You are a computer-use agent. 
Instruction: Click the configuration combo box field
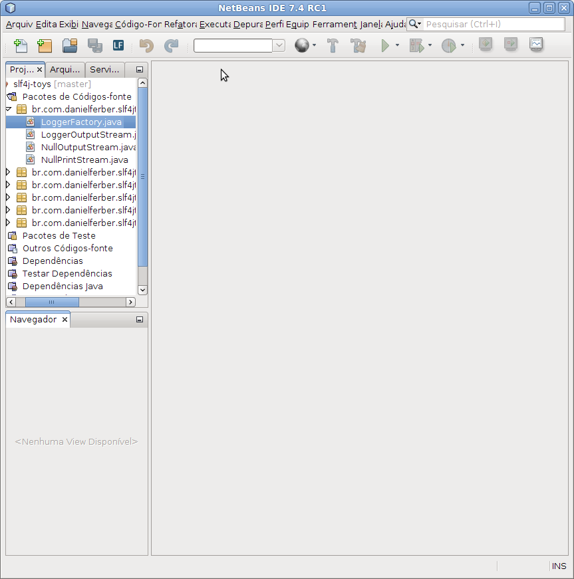[x=233, y=45]
